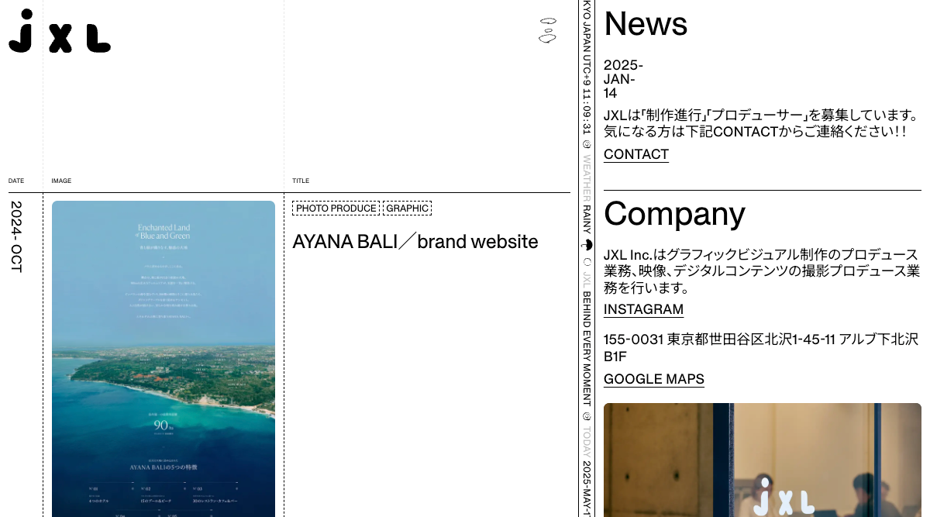Image resolution: width=930 pixels, height=517 pixels.
Task: Click the RAINY weather text in ticker
Action: [x=587, y=219]
